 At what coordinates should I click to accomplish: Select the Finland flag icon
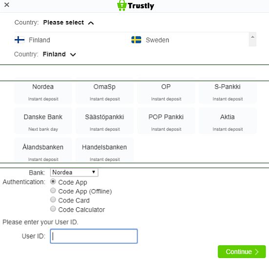coord(20,40)
